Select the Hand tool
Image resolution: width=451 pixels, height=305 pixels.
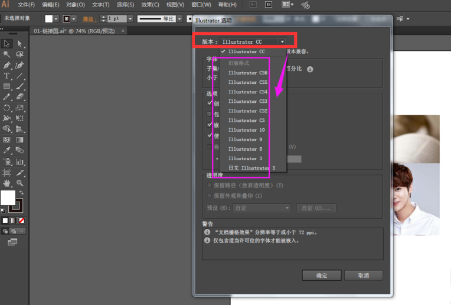tap(7, 183)
